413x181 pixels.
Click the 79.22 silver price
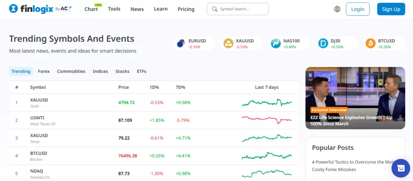(124, 138)
